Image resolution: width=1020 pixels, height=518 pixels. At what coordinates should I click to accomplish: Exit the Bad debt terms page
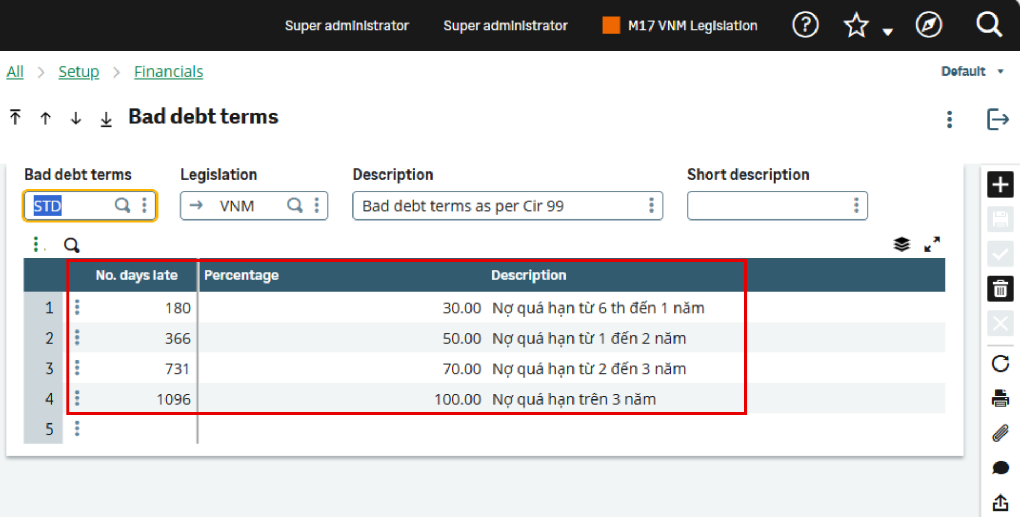coord(998,119)
